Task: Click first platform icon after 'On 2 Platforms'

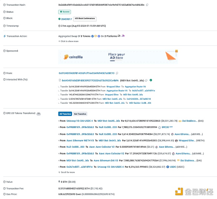Action: [x=119, y=36]
